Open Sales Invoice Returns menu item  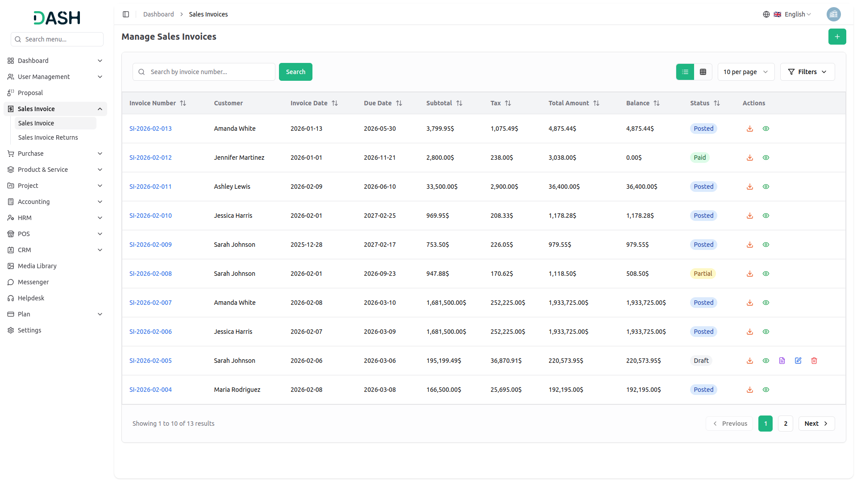pyautogui.click(x=48, y=137)
